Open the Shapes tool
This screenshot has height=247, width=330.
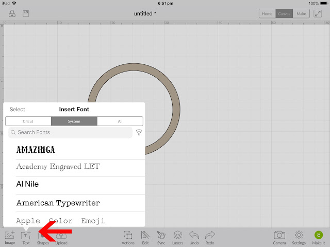point(43,238)
